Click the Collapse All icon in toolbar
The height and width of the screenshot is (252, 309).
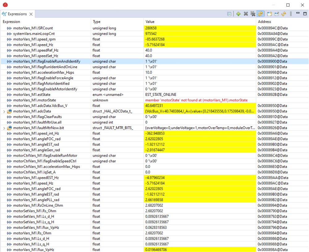(x=229, y=14)
